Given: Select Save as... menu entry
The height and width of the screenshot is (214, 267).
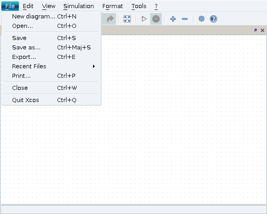Looking at the screenshot, I should pyautogui.click(x=51, y=48).
